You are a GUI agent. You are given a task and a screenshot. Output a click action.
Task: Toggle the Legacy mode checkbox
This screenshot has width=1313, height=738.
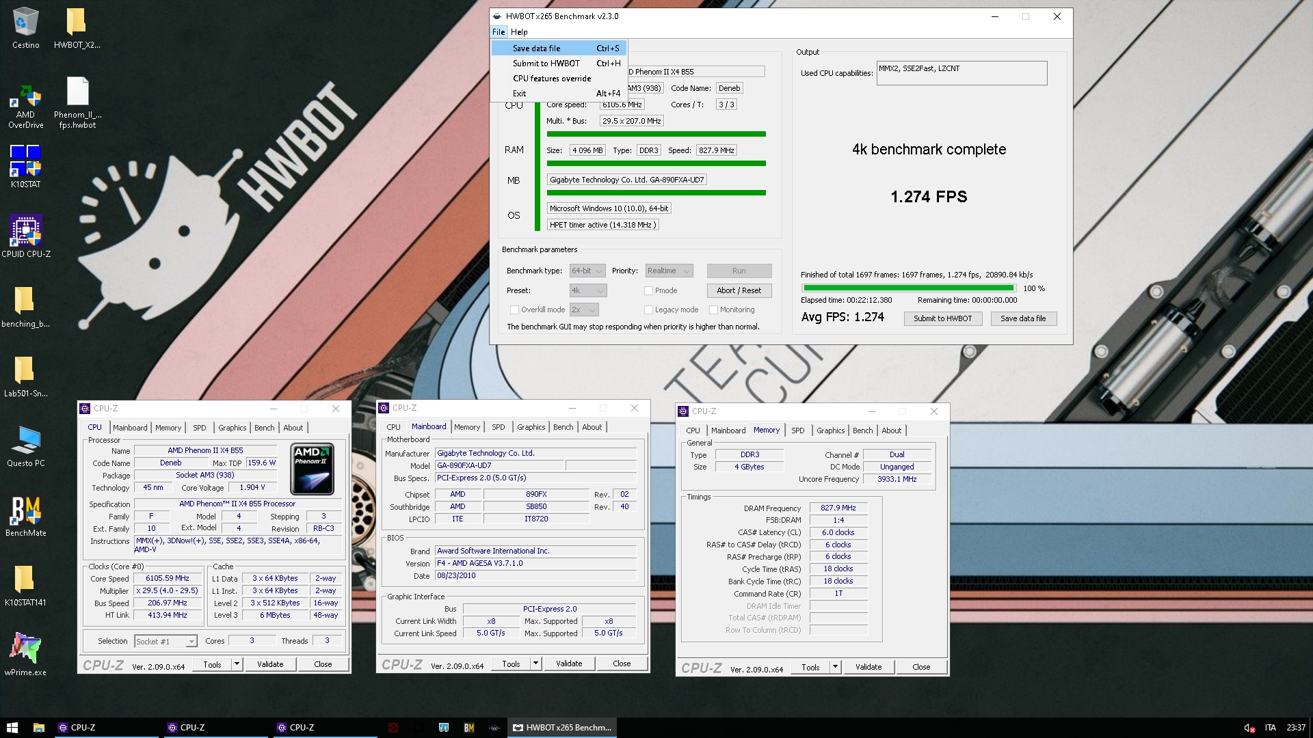pos(648,310)
